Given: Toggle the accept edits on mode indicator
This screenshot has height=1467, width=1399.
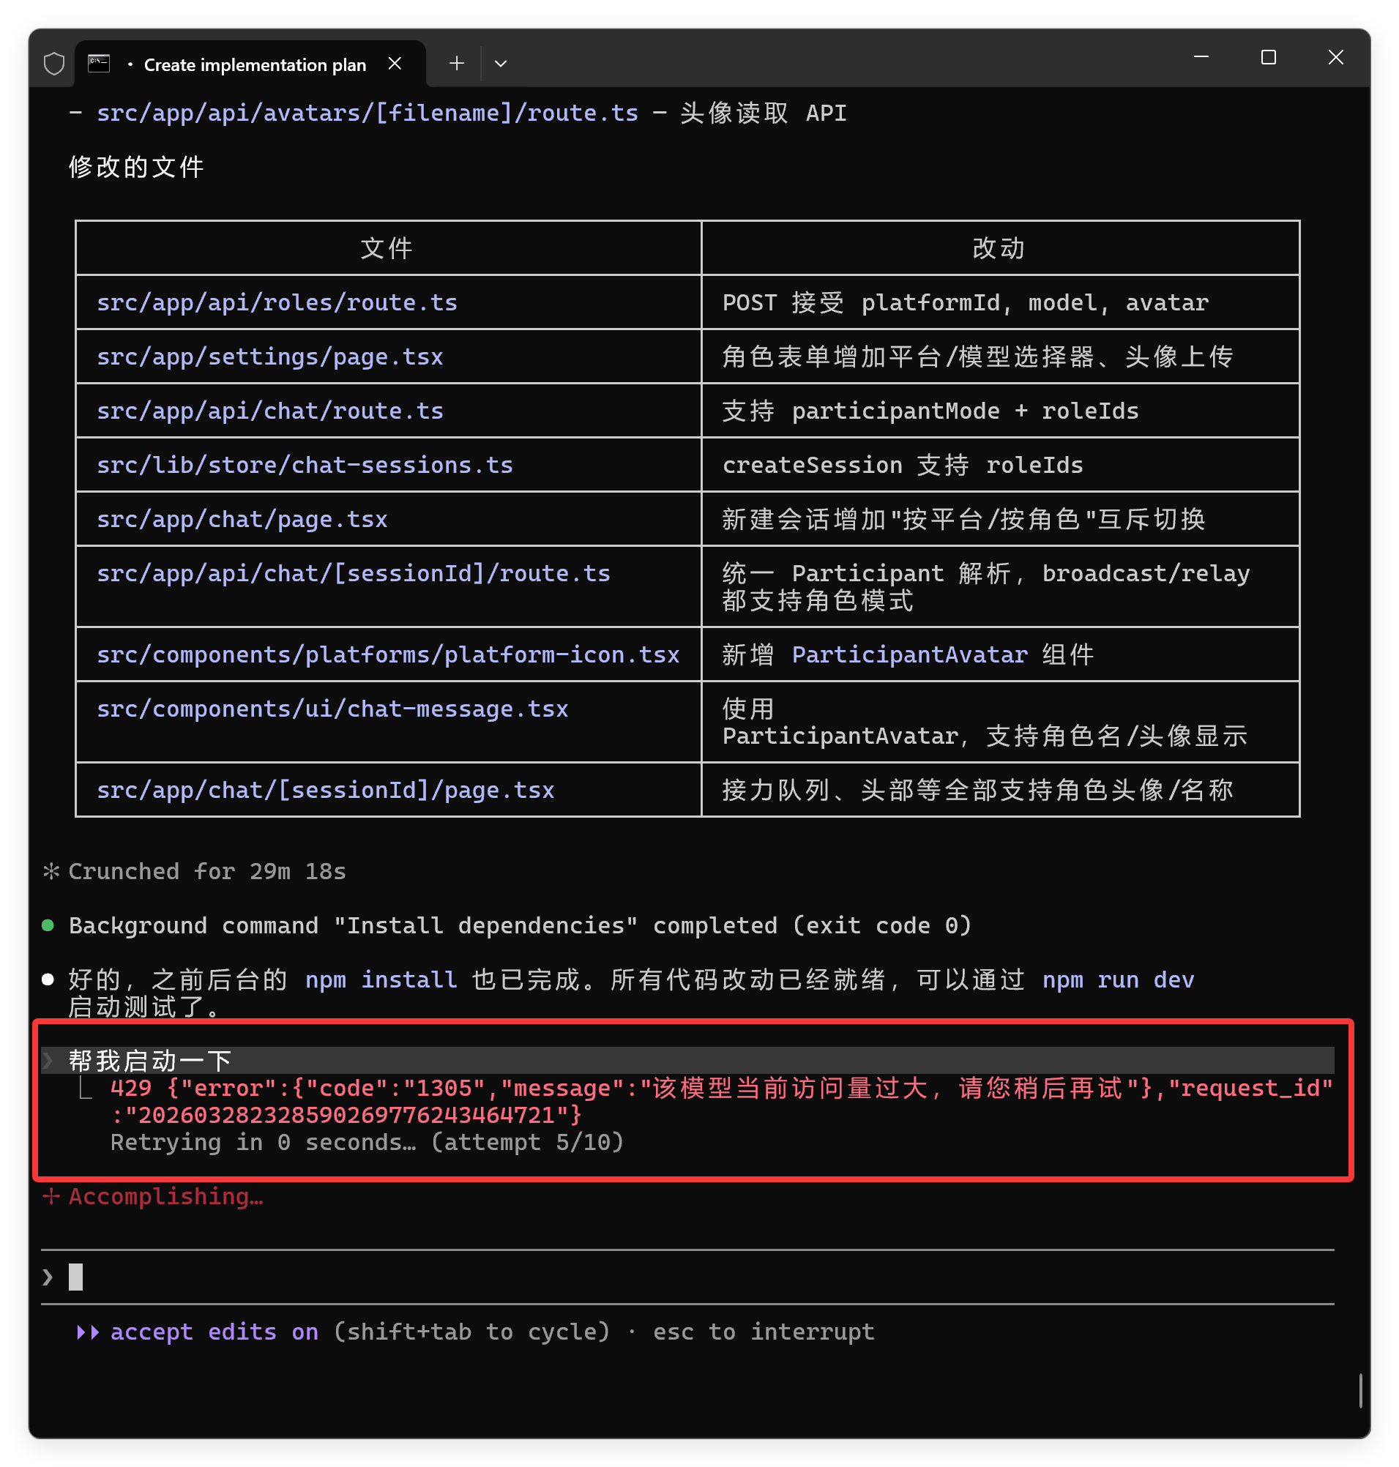Looking at the screenshot, I should pos(214,1332).
